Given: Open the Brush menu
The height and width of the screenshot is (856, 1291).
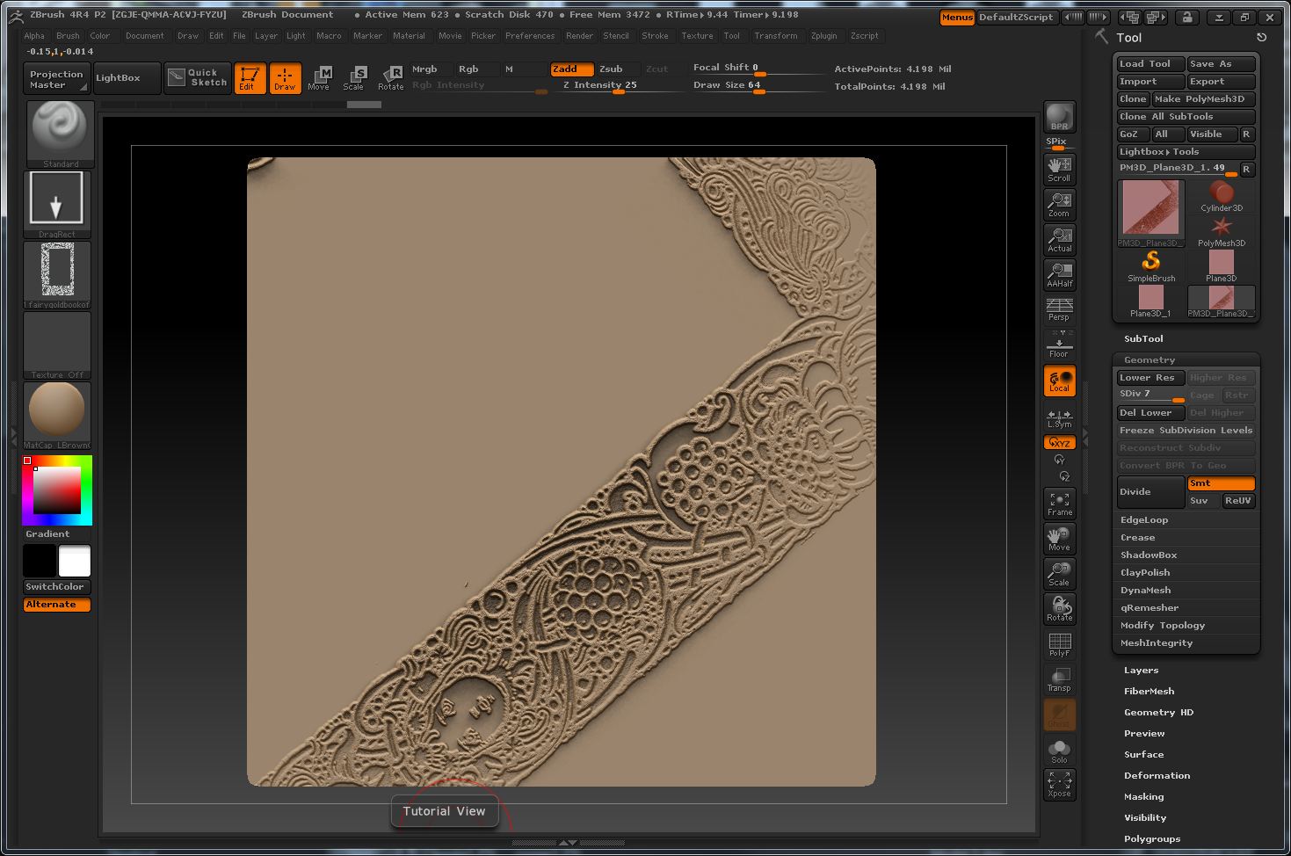Looking at the screenshot, I should [68, 36].
